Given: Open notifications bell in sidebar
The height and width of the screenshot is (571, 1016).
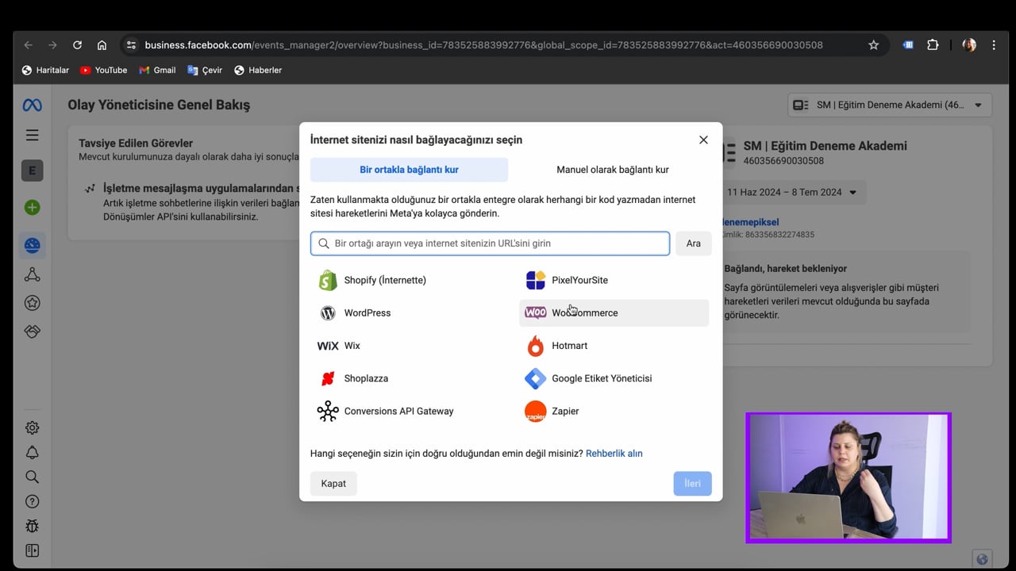Looking at the screenshot, I should click(32, 452).
